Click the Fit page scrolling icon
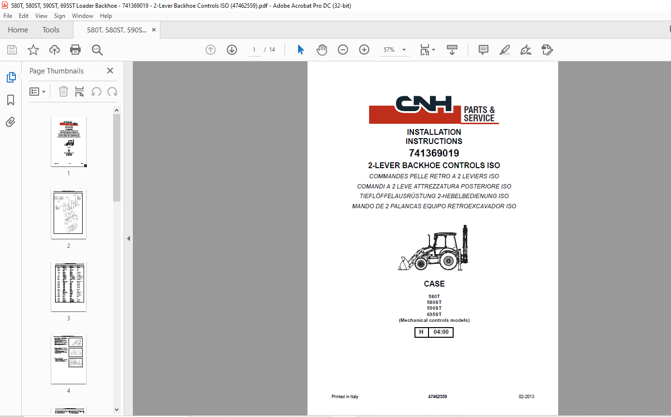Viewport: 671px width, 417px height. click(425, 50)
